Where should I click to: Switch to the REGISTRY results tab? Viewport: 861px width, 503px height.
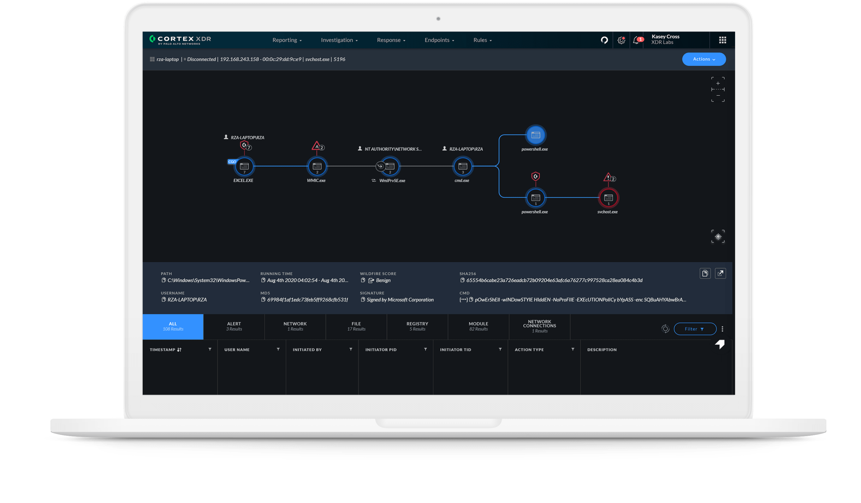point(417,326)
